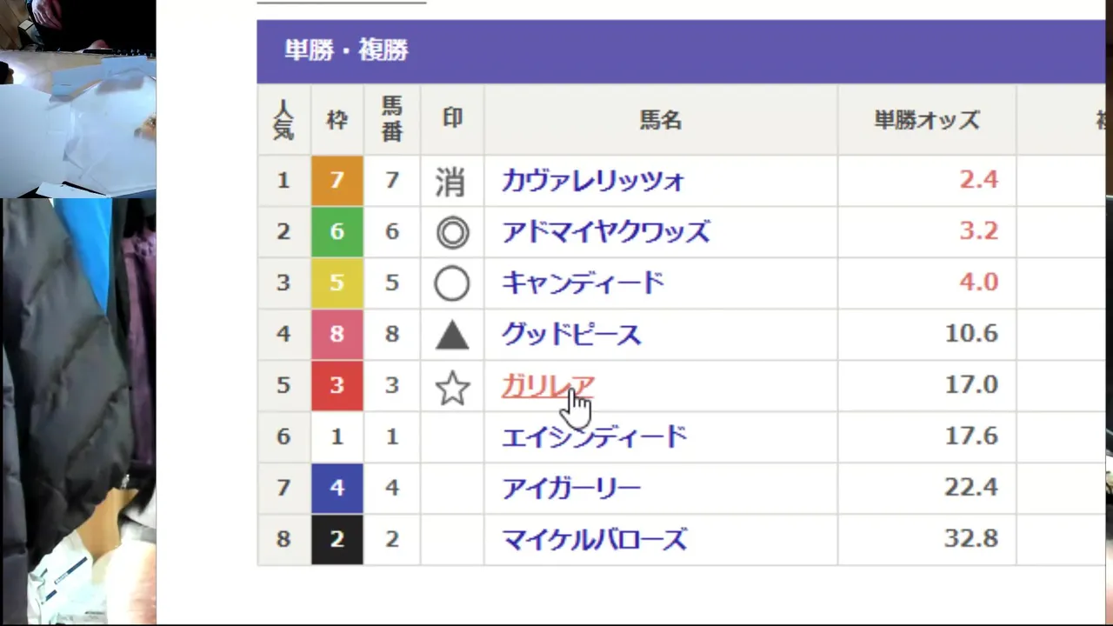Click the single circle ○ mark icon
Viewport: 1113px width, 626px height.
pos(452,283)
